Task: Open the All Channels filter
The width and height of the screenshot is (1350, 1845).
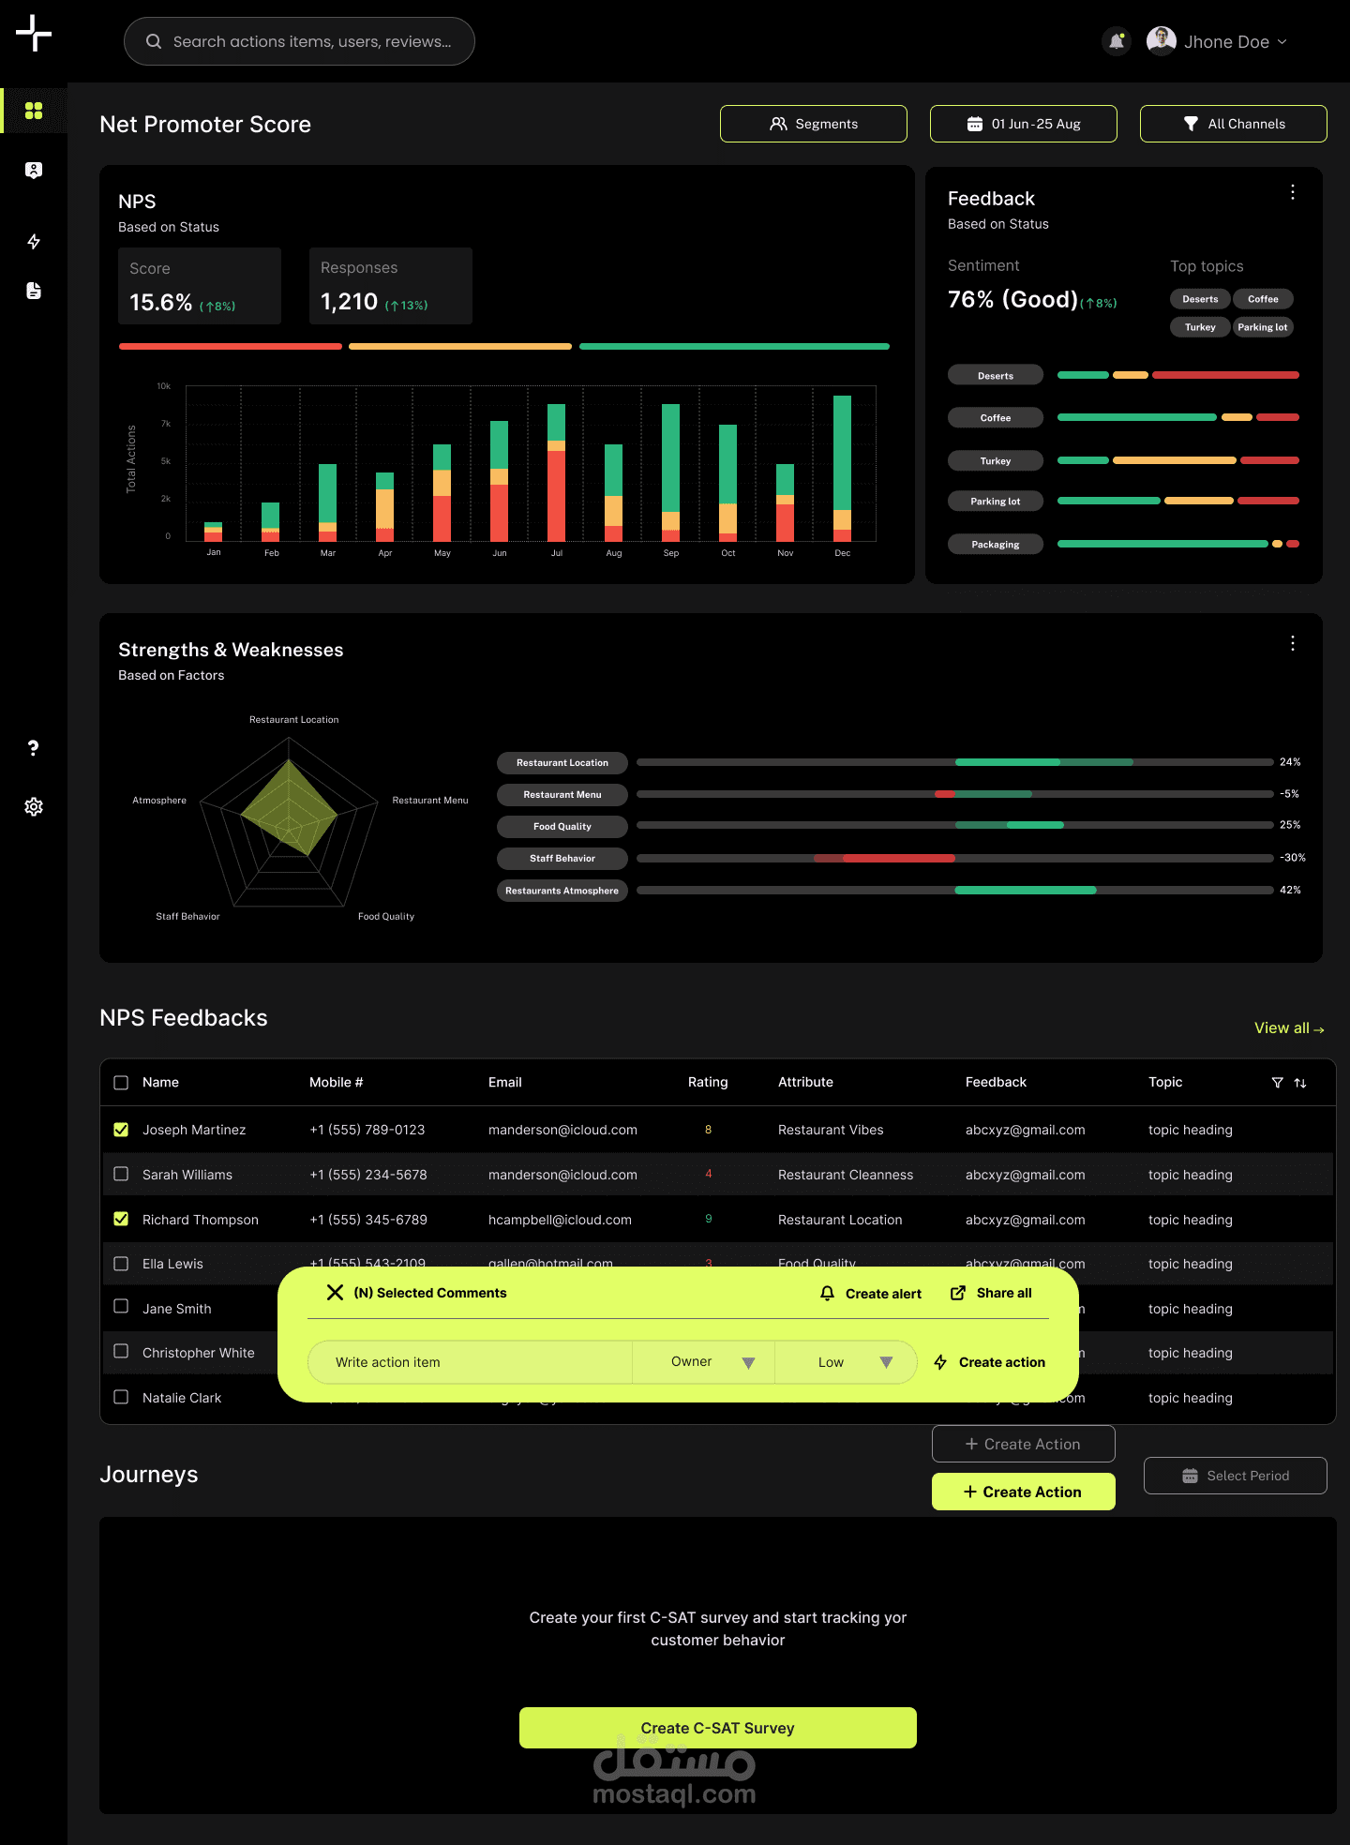Action: pyautogui.click(x=1234, y=124)
